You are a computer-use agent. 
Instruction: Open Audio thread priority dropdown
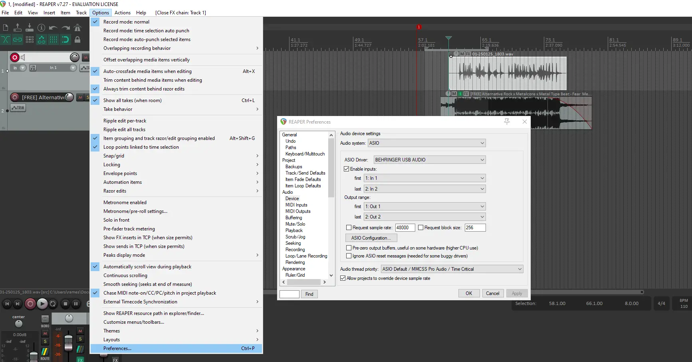coord(452,269)
